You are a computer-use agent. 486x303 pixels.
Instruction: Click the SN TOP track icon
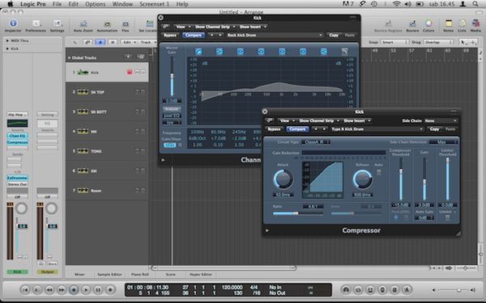click(x=83, y=92)
